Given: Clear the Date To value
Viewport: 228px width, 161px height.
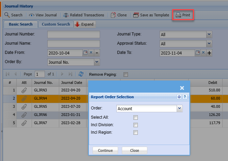Looking at the screenshot, I should 203,53.
